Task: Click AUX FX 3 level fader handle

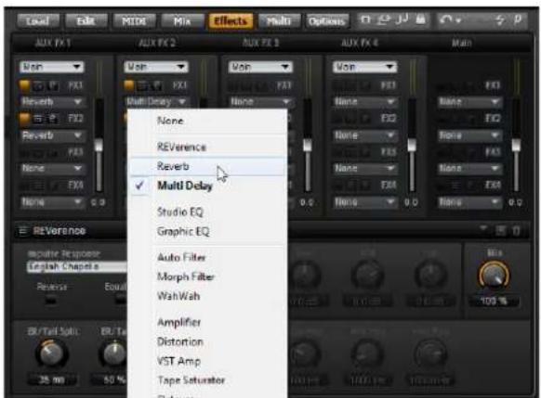Action: [x=308, y=145]
